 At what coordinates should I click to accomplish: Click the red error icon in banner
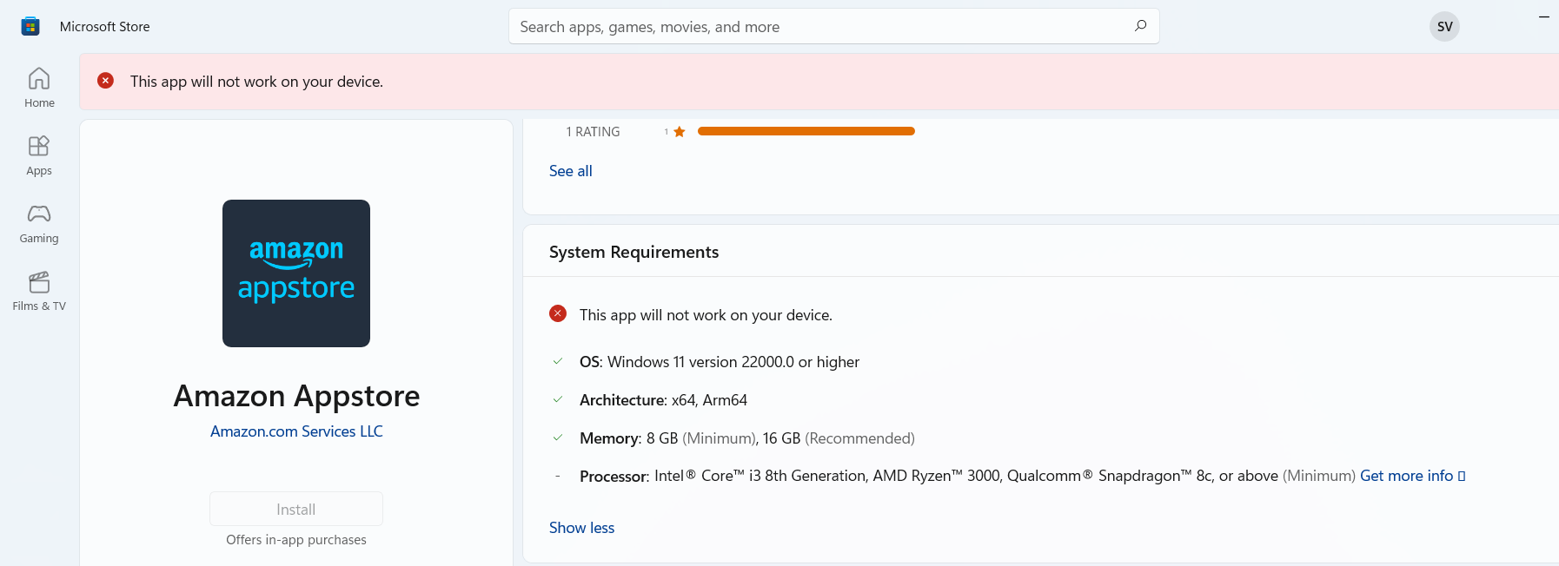[105, 81]
